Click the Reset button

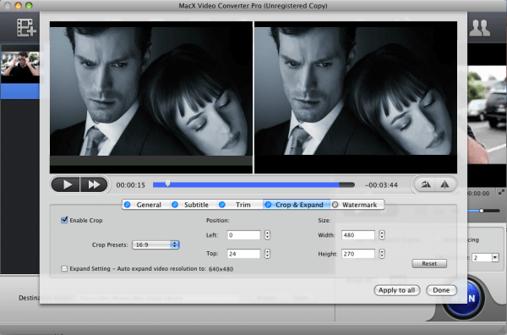[x=429, y=263]
